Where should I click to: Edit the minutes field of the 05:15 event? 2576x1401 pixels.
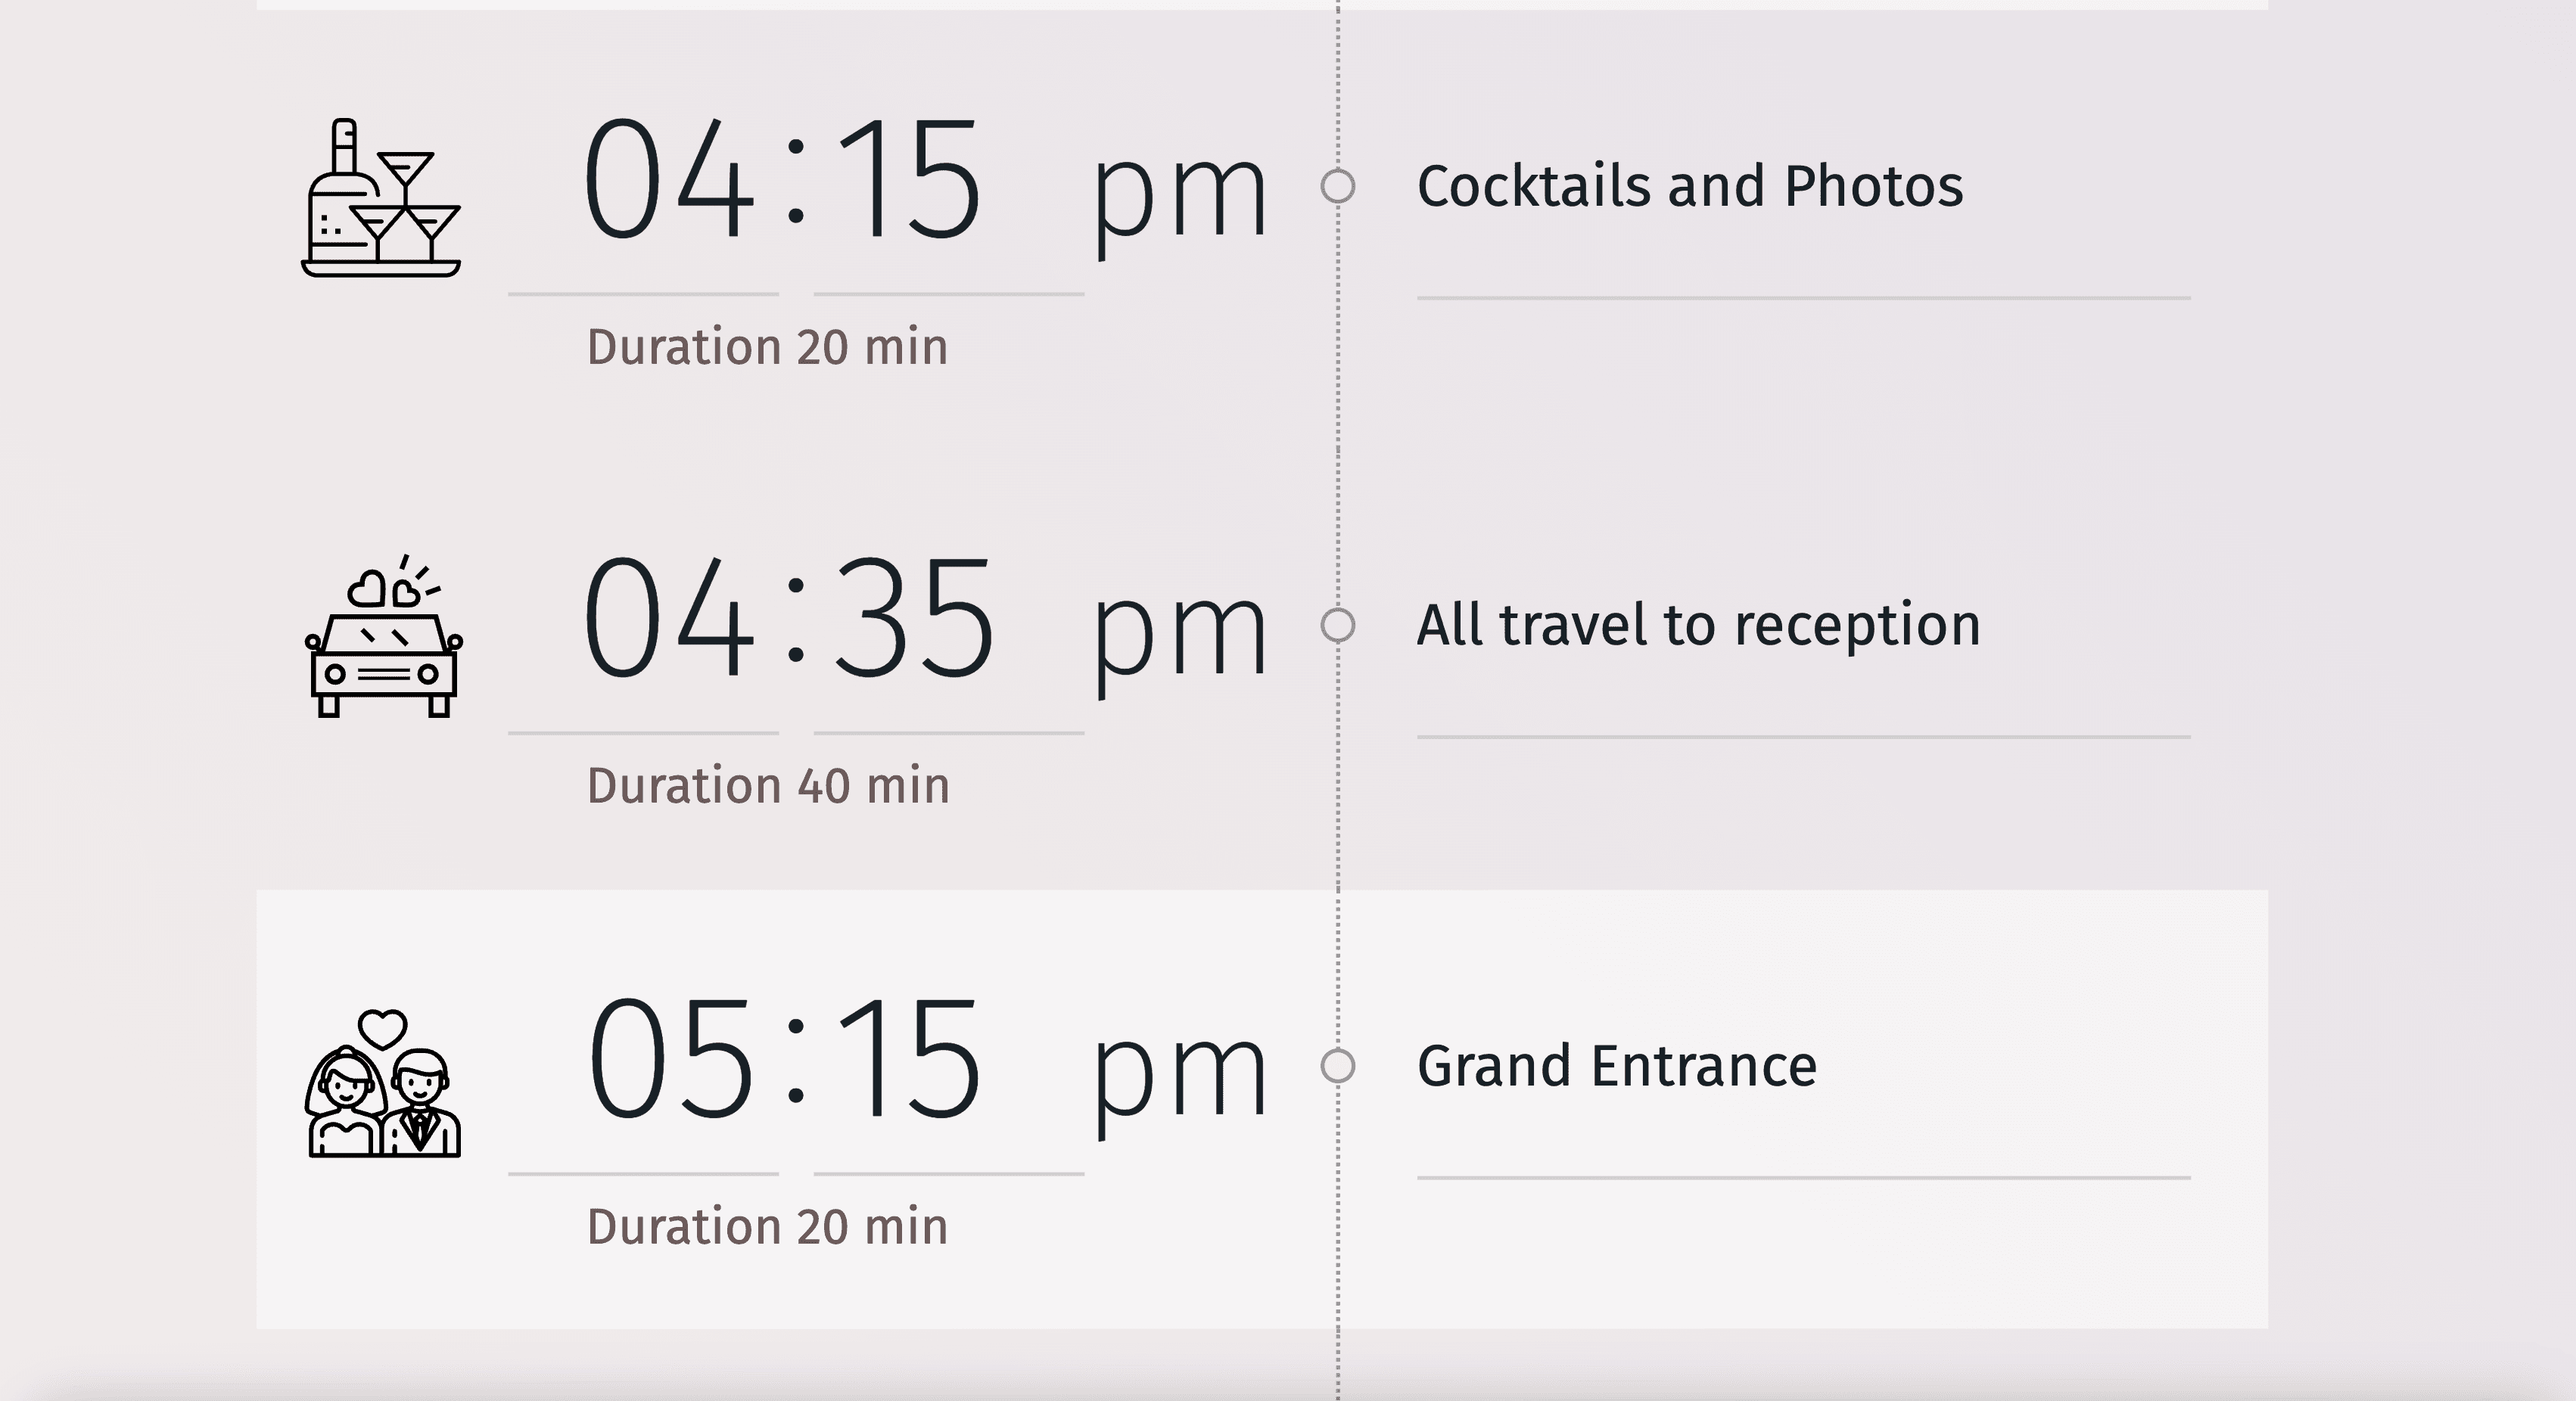coord(908,1059)
